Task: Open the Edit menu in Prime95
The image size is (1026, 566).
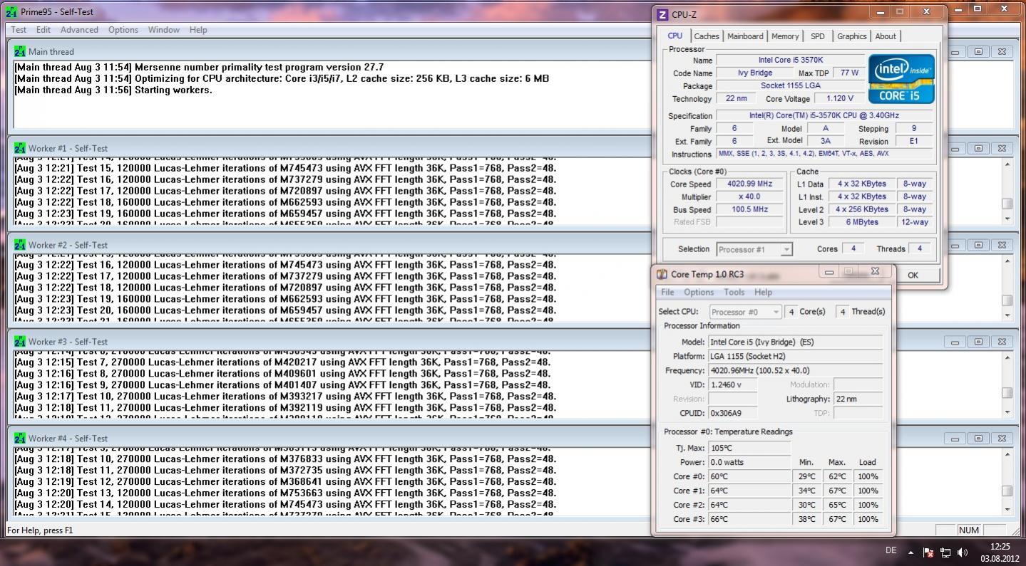Action: click(x=43, y=30)
